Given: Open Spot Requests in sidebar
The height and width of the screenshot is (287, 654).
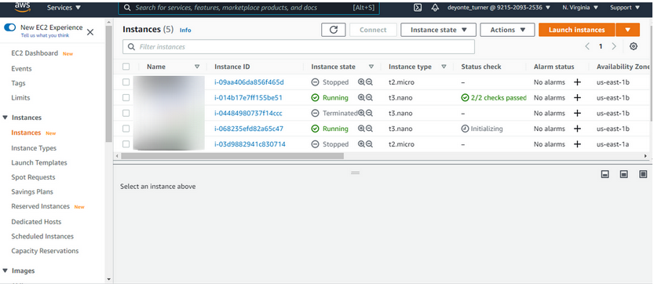Looking at the screenshot, I should (x=33, y=177).
